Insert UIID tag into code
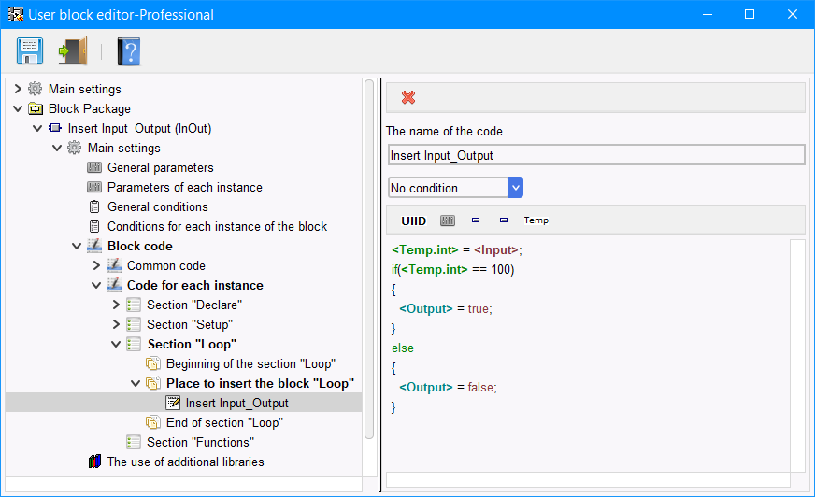Screen dimensions: 815x497 414,220
